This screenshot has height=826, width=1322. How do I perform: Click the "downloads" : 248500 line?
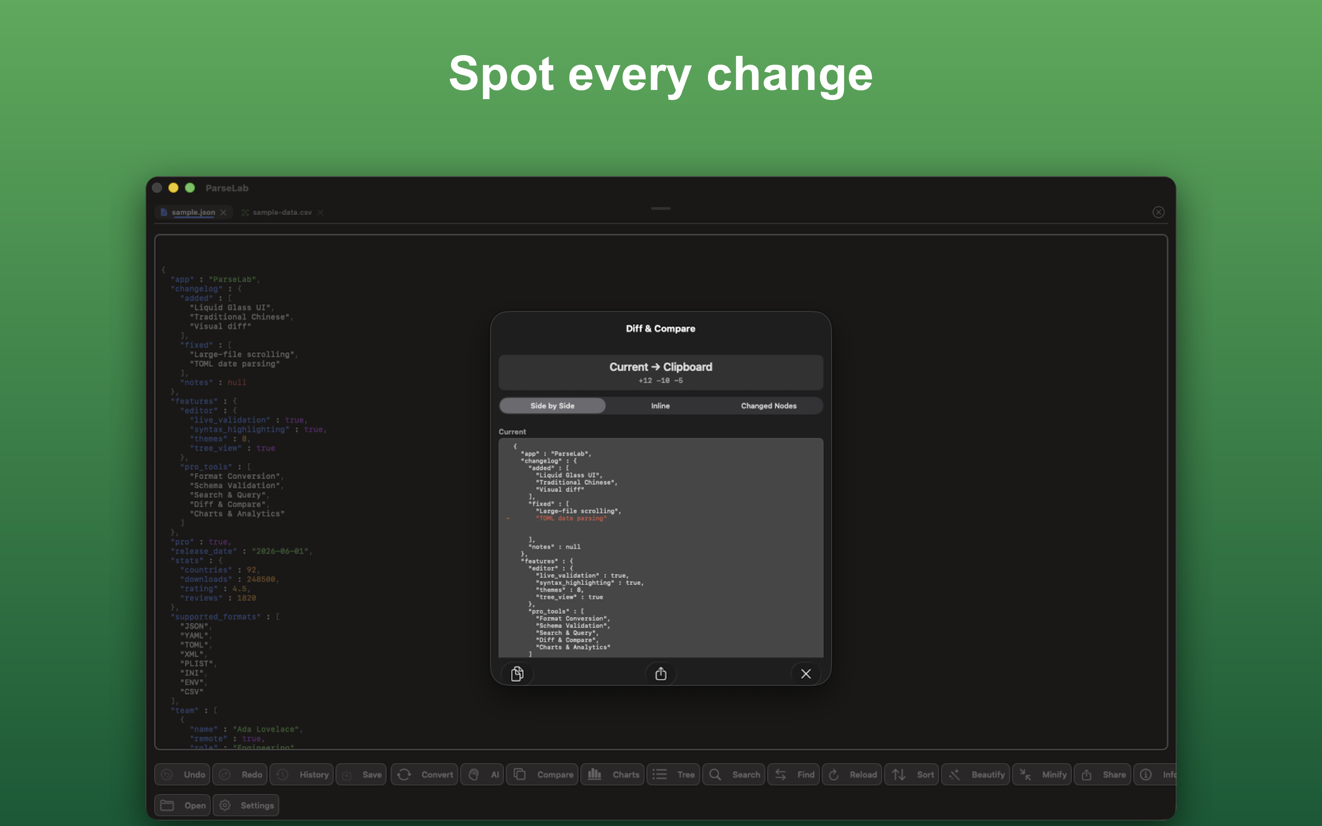click(230, 579)
